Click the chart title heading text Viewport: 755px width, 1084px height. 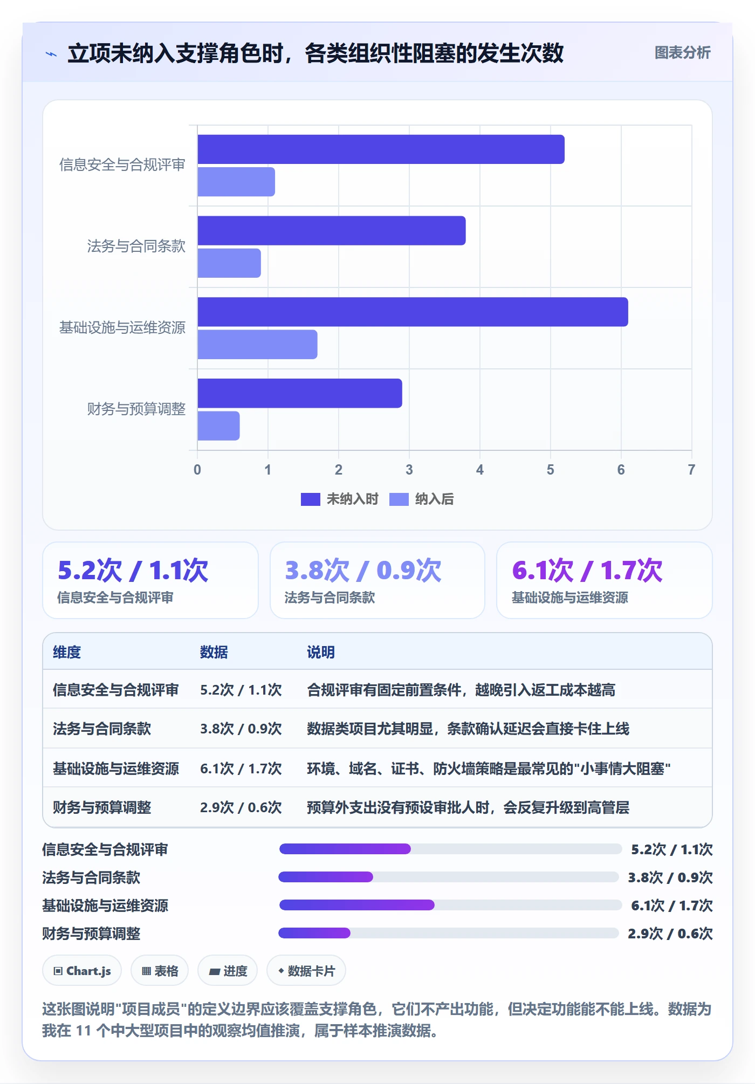[x=316, y=53]
